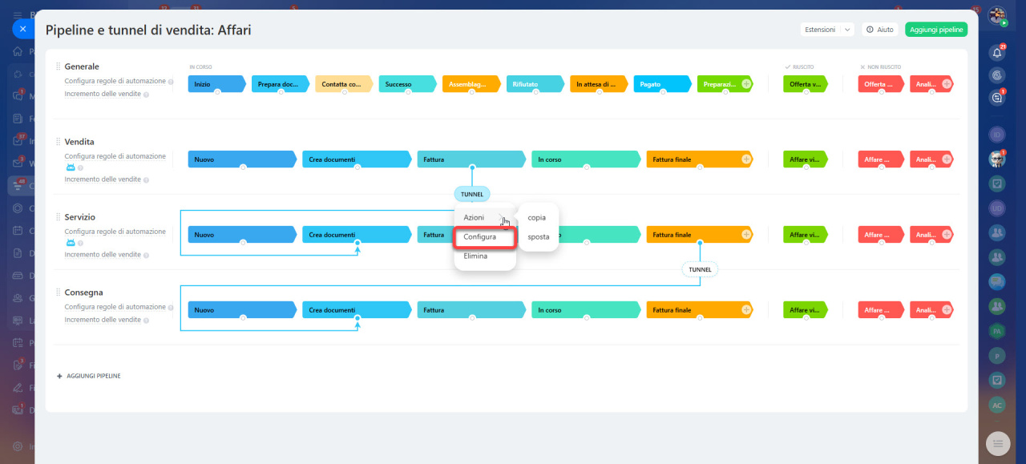Viewport: 1026px width, 464px height.
Task: Grab the drag handle next to Vendita
Action: pyautogui.click(x=58, y=142)
